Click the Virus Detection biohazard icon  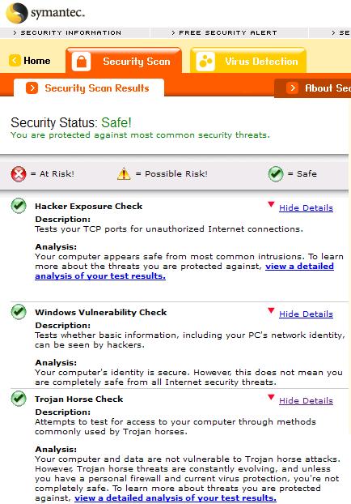coord(205,61)
